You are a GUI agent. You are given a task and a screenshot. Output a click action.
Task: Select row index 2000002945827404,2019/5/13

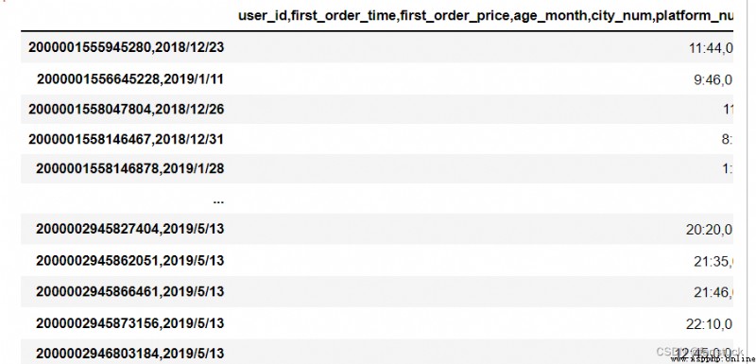[130, 229]
